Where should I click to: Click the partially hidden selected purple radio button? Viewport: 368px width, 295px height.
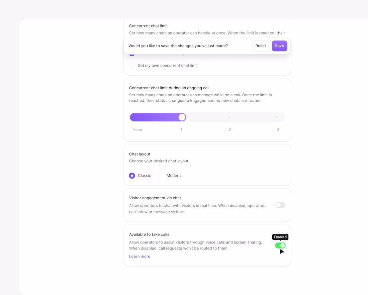(132, 55)
